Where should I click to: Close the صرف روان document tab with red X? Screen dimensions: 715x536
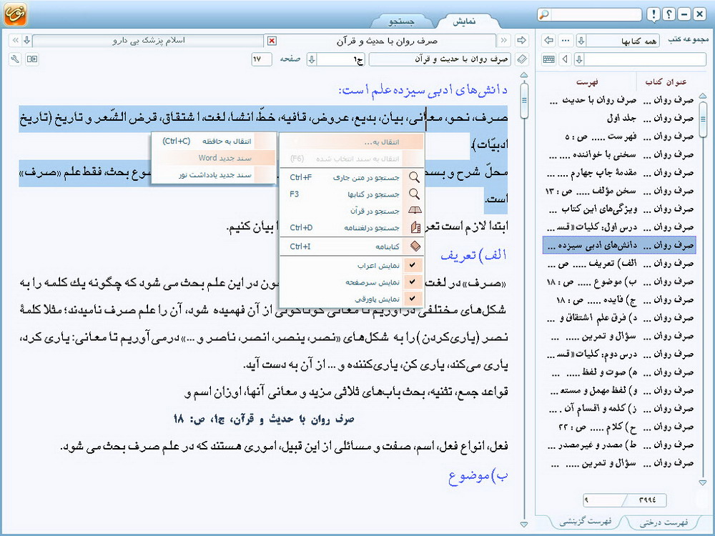272,41
